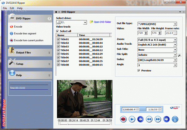Image resolution: width=187 pixels, height=130 pixels.
Task: Click the File Height spinner arrows
Action: [160, 33]
